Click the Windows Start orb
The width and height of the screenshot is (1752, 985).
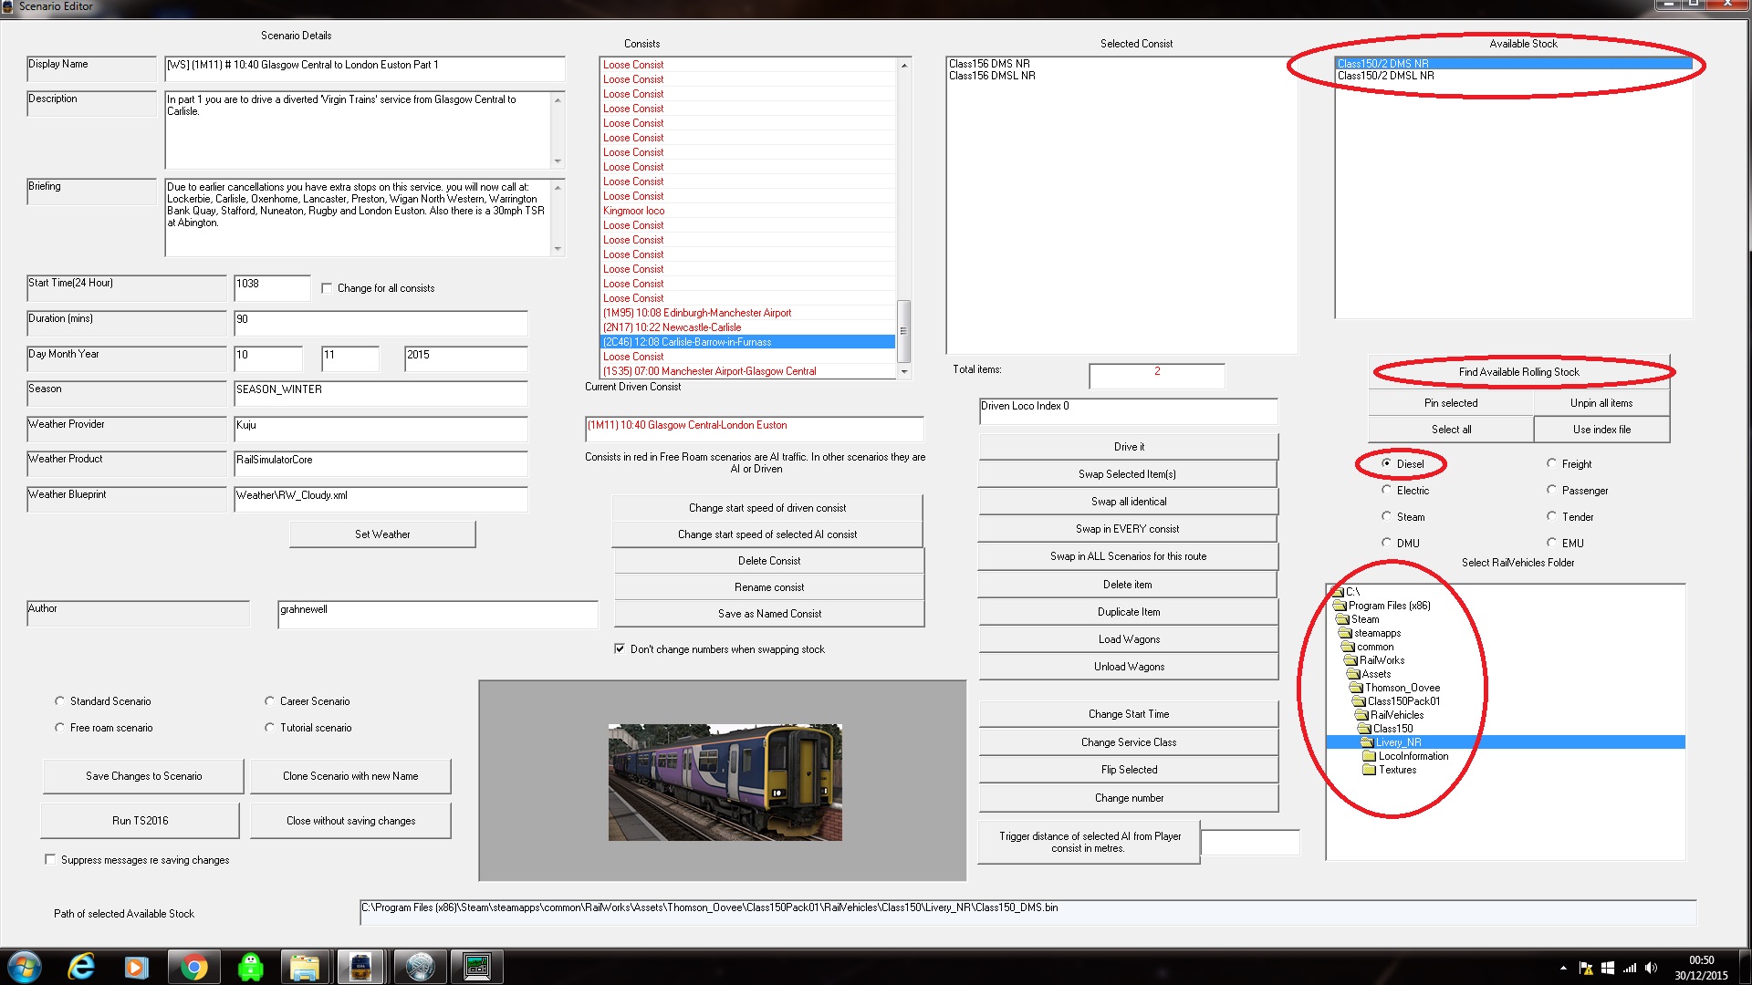[25, 967]
